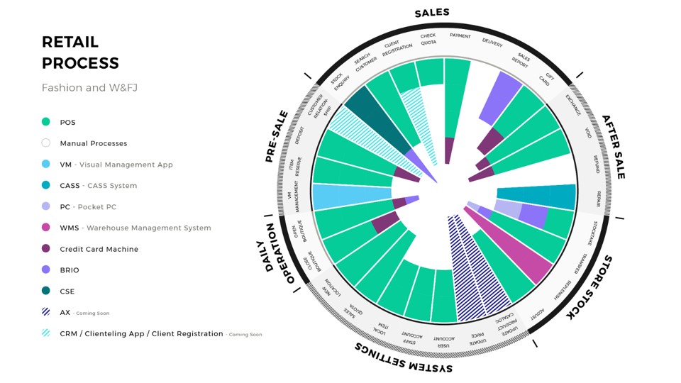Click the striped CRM Clienteling legend icon

46,333
